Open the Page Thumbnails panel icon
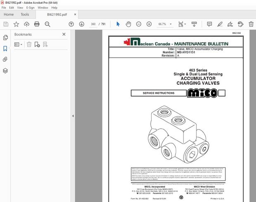Screen dimensions: 256x202 [5, 37]
